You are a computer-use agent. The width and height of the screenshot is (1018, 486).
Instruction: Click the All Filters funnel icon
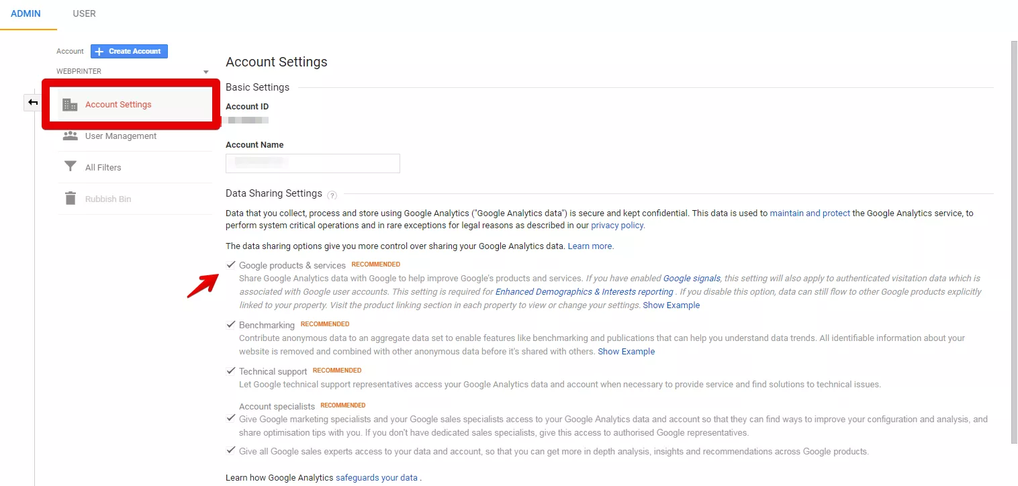[70, 167]
